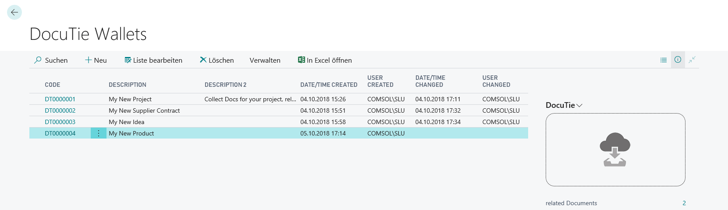This screenshot has width=728, height=210.
Task: Click the '04.10.2018 17:11' changed date
Action: (438, 99)
